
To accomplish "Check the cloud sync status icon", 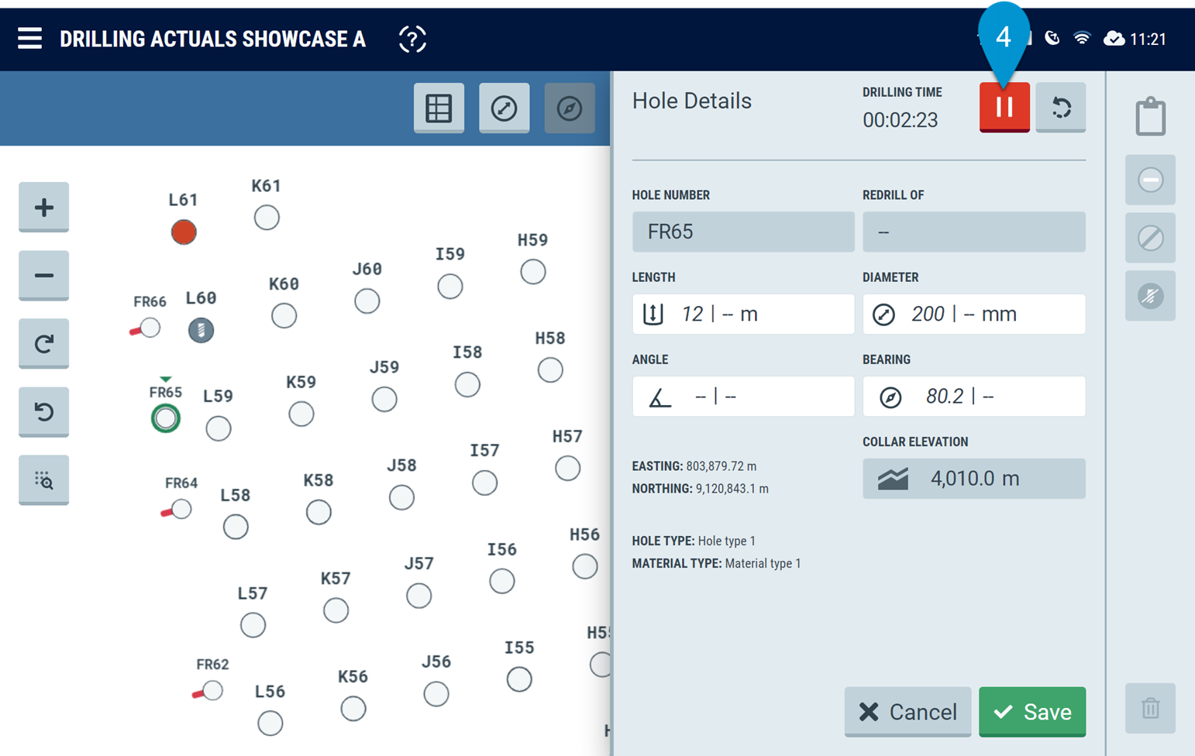I will tap(1114, 38).
